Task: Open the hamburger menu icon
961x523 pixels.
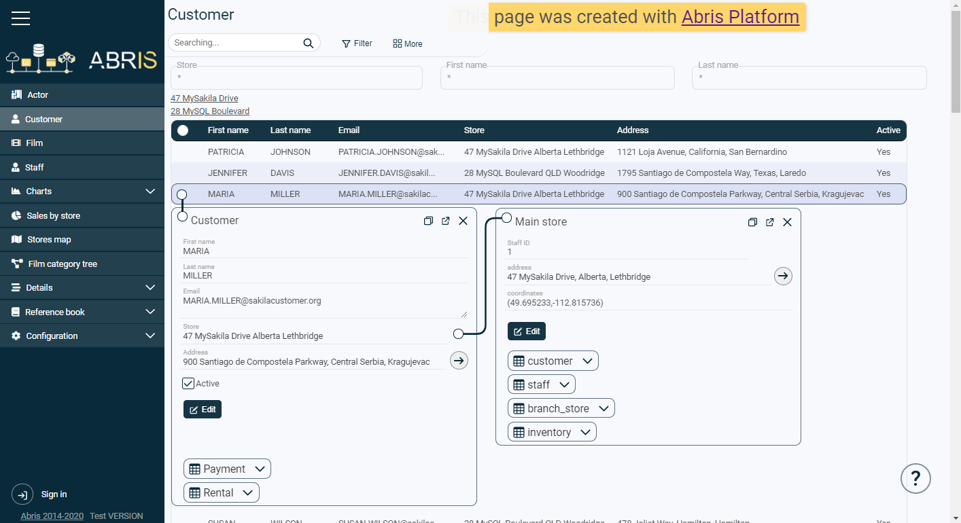Action: click(20, 18)
